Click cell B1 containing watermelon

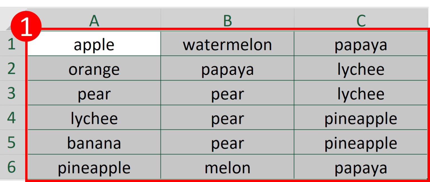(x=228, y=44)
